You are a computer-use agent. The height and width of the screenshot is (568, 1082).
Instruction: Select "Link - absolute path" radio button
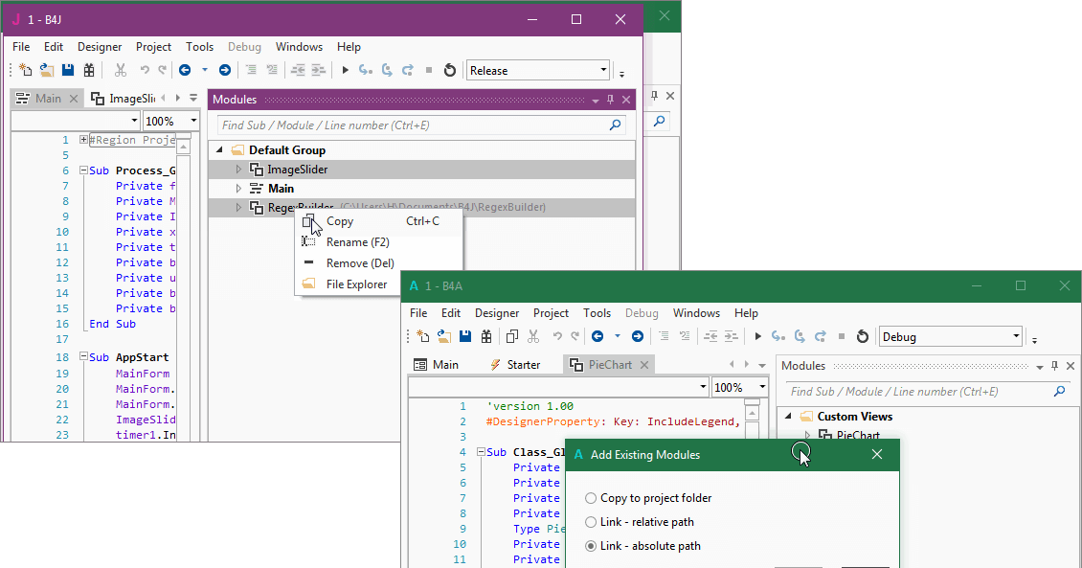point(591,546)
